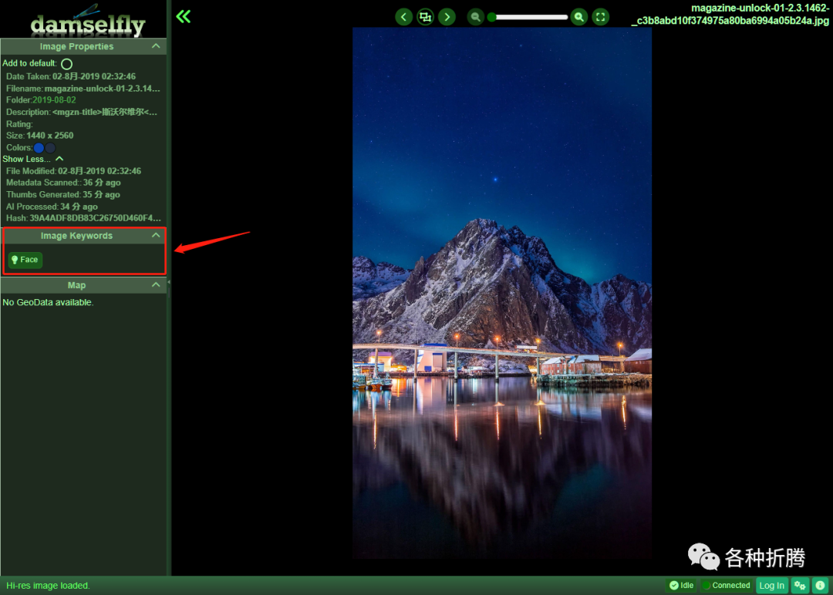This screenshot has width=833, height=595.
Task: Click the Idle status indicator
Action: 682,586
